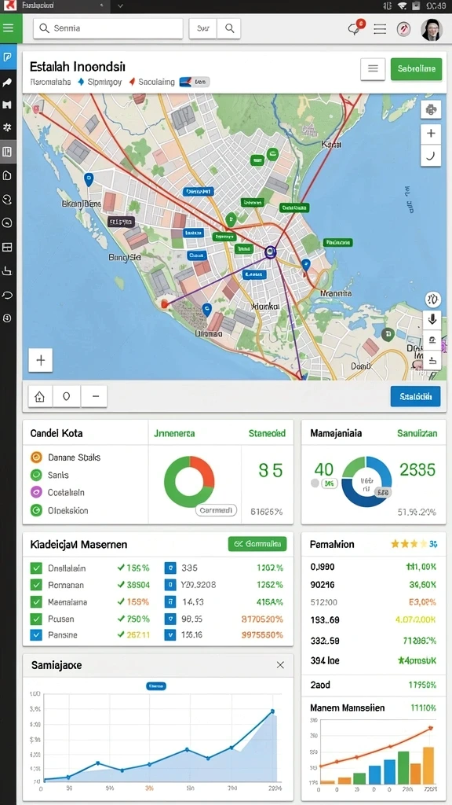Click the search magnifier button
Viewport: 452px width, 805px height.
coord(229,29)
